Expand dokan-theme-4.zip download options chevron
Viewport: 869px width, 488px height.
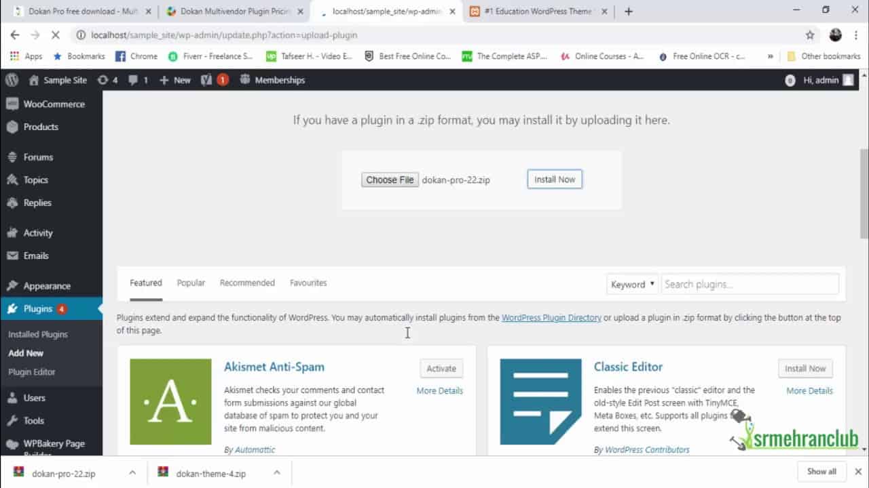277,472
